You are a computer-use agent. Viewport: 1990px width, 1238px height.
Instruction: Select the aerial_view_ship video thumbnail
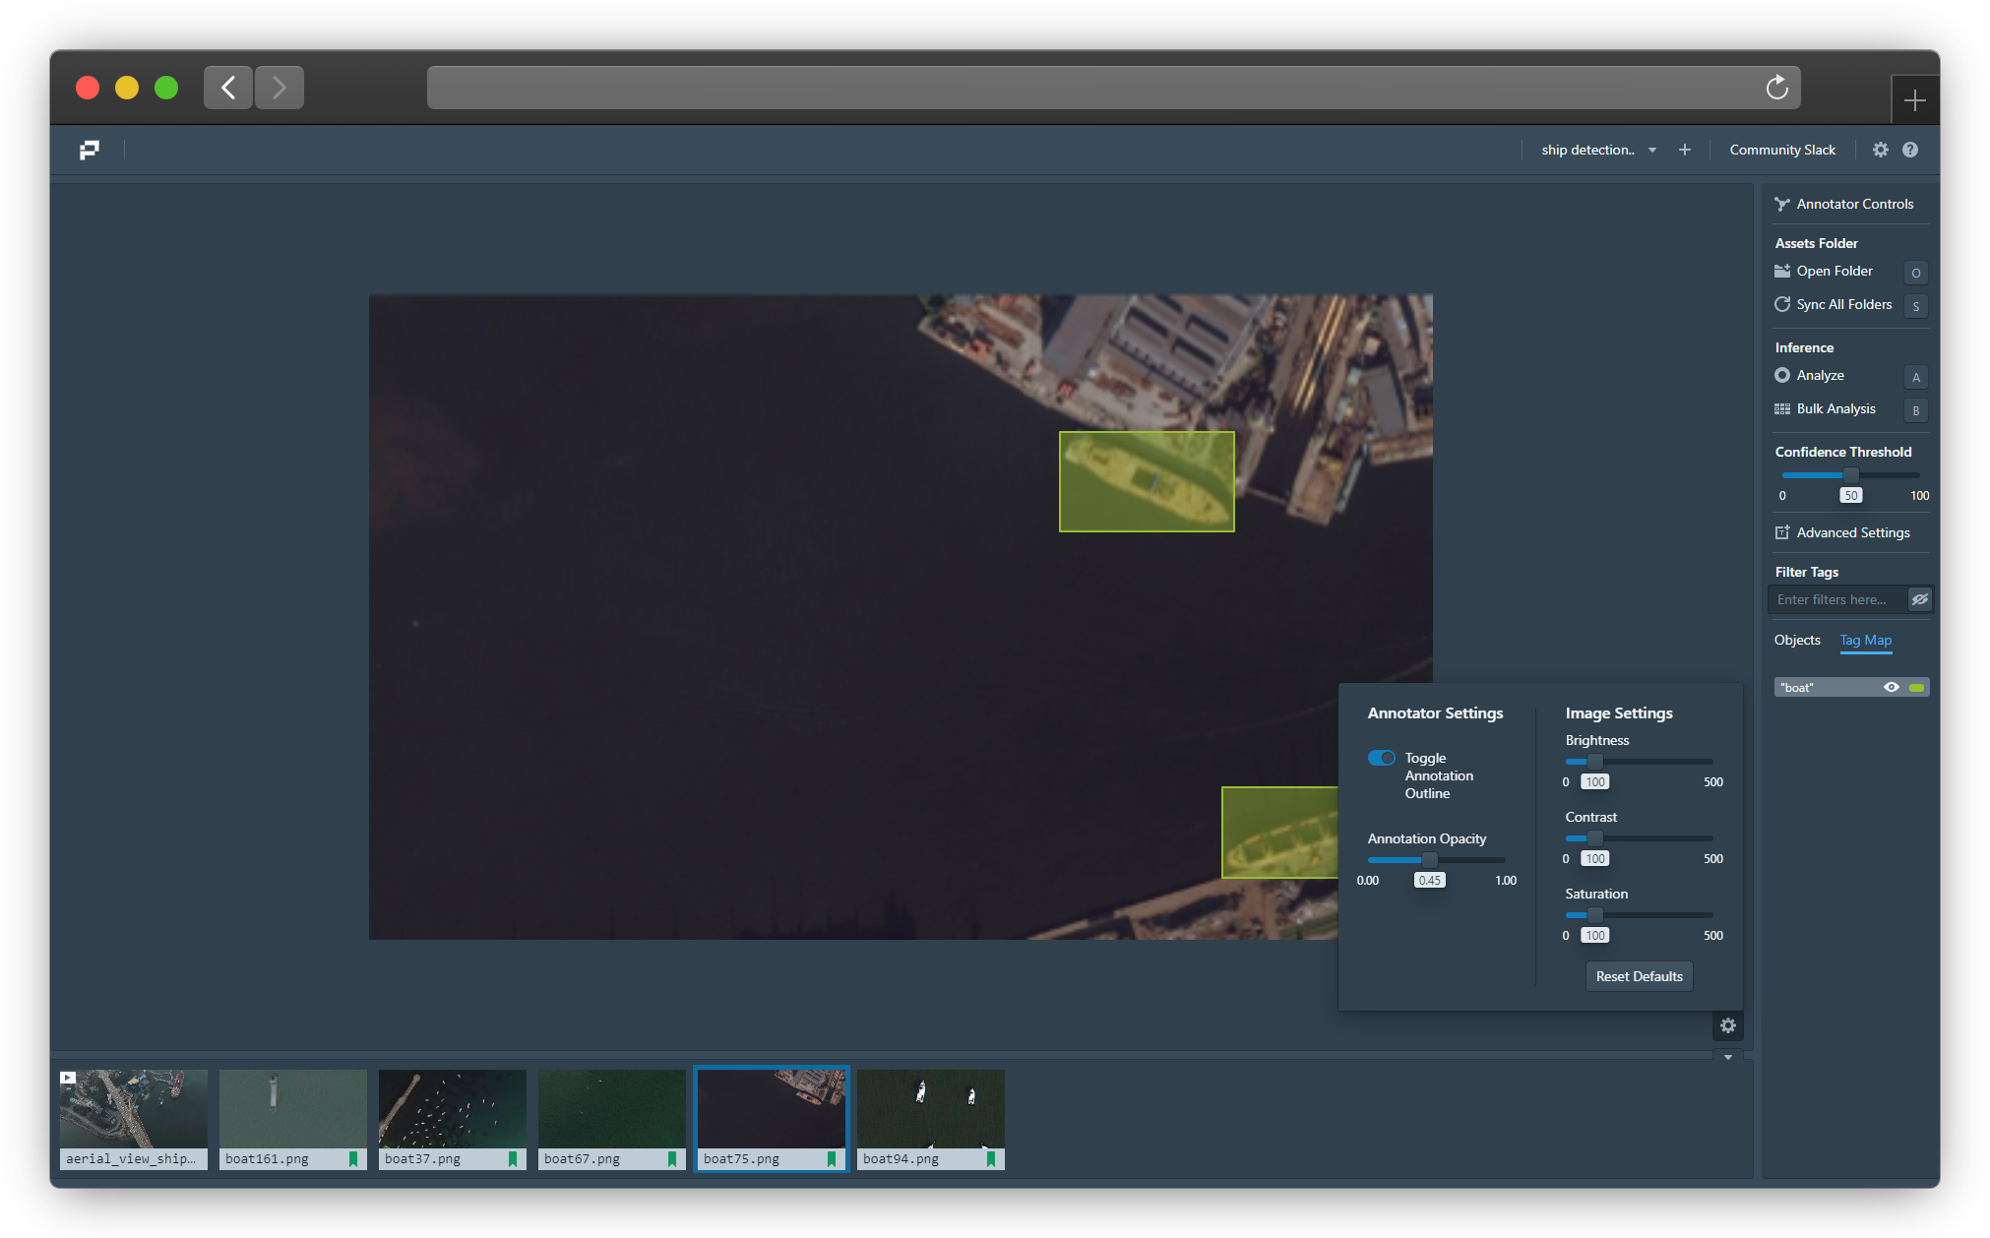tap(134, 1119)
